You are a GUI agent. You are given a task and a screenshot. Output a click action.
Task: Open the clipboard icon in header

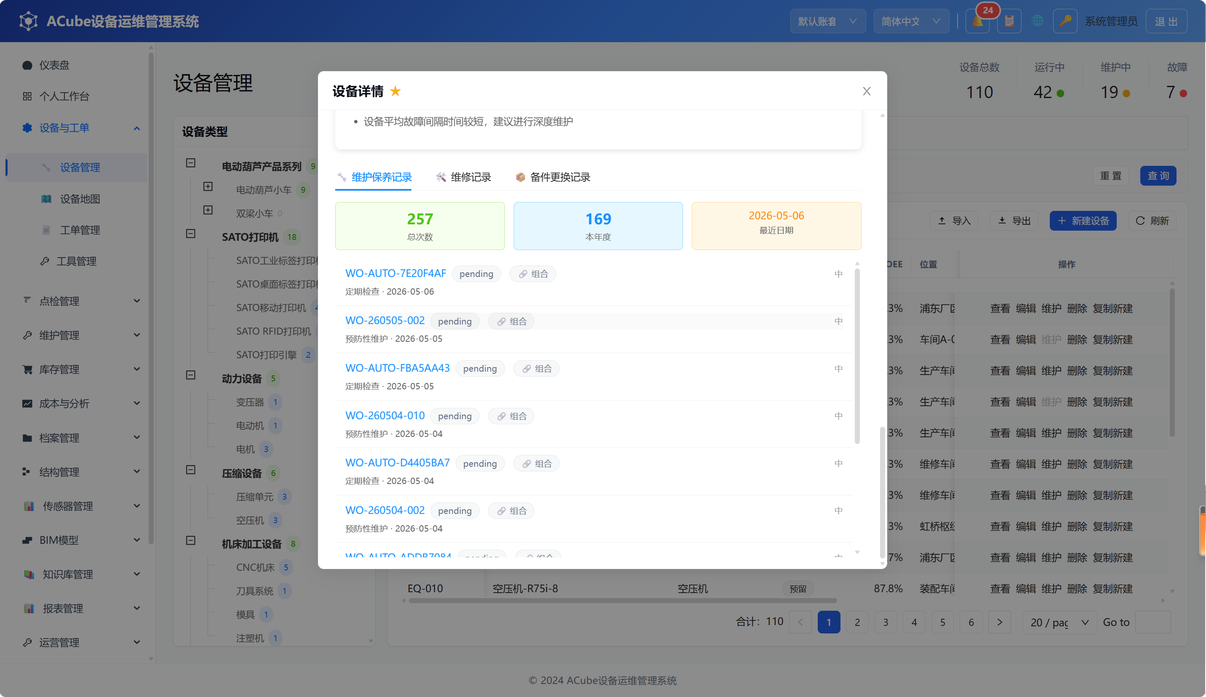(1009, 21)
